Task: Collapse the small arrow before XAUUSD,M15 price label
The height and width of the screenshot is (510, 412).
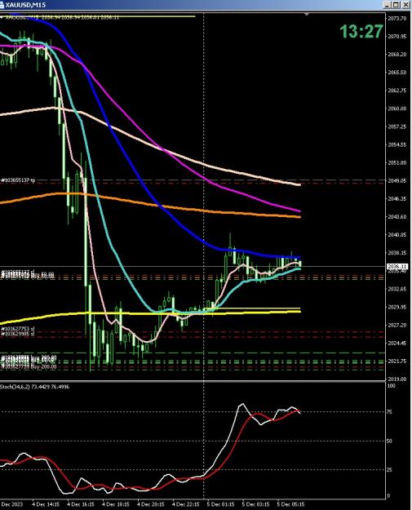Action: (x=2, y=17)
